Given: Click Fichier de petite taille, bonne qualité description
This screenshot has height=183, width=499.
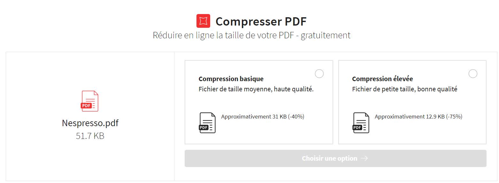Looking at the screenshot, I should point(405,89).
